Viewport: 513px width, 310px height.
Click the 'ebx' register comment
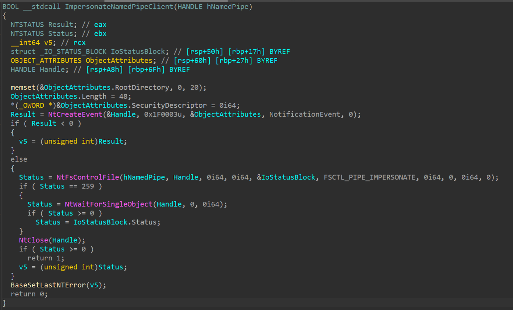point(100,33)
